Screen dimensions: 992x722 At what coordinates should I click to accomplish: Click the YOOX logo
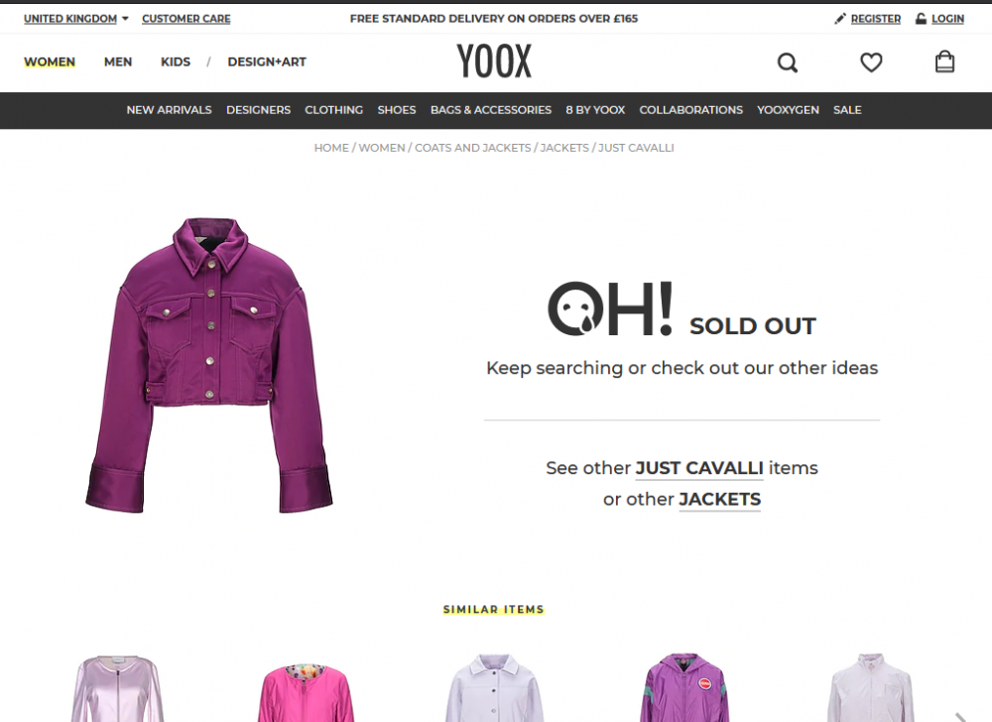[494, 61]
